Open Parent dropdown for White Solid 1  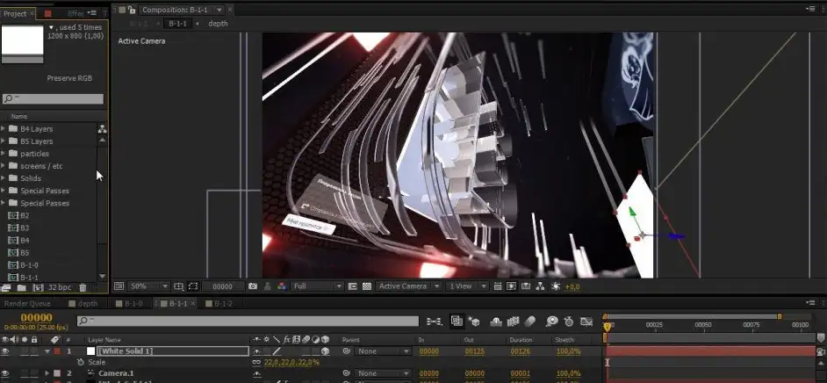pyautogui.click(x=384, y=350)
